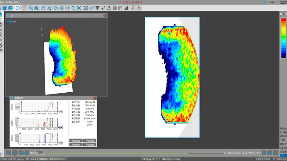
Task: Toggle the blue switch in 3D window
Action: pyautogui.click(x=10, y=21)
